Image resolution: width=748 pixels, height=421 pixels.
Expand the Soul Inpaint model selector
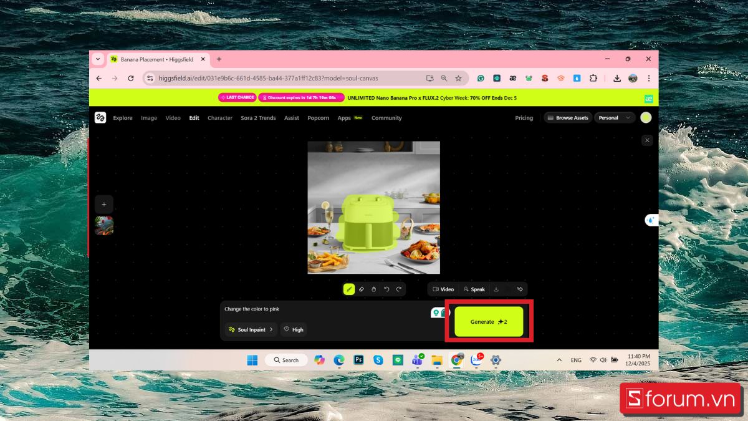pyautogui.click(x=251, y=329)
